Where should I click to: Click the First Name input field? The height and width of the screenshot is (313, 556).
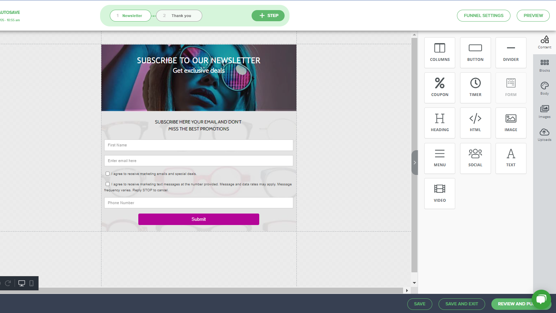(x=198, y=145)
